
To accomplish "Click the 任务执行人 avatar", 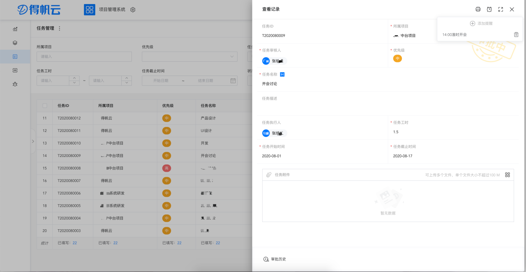I will click(x=266, y=133).
